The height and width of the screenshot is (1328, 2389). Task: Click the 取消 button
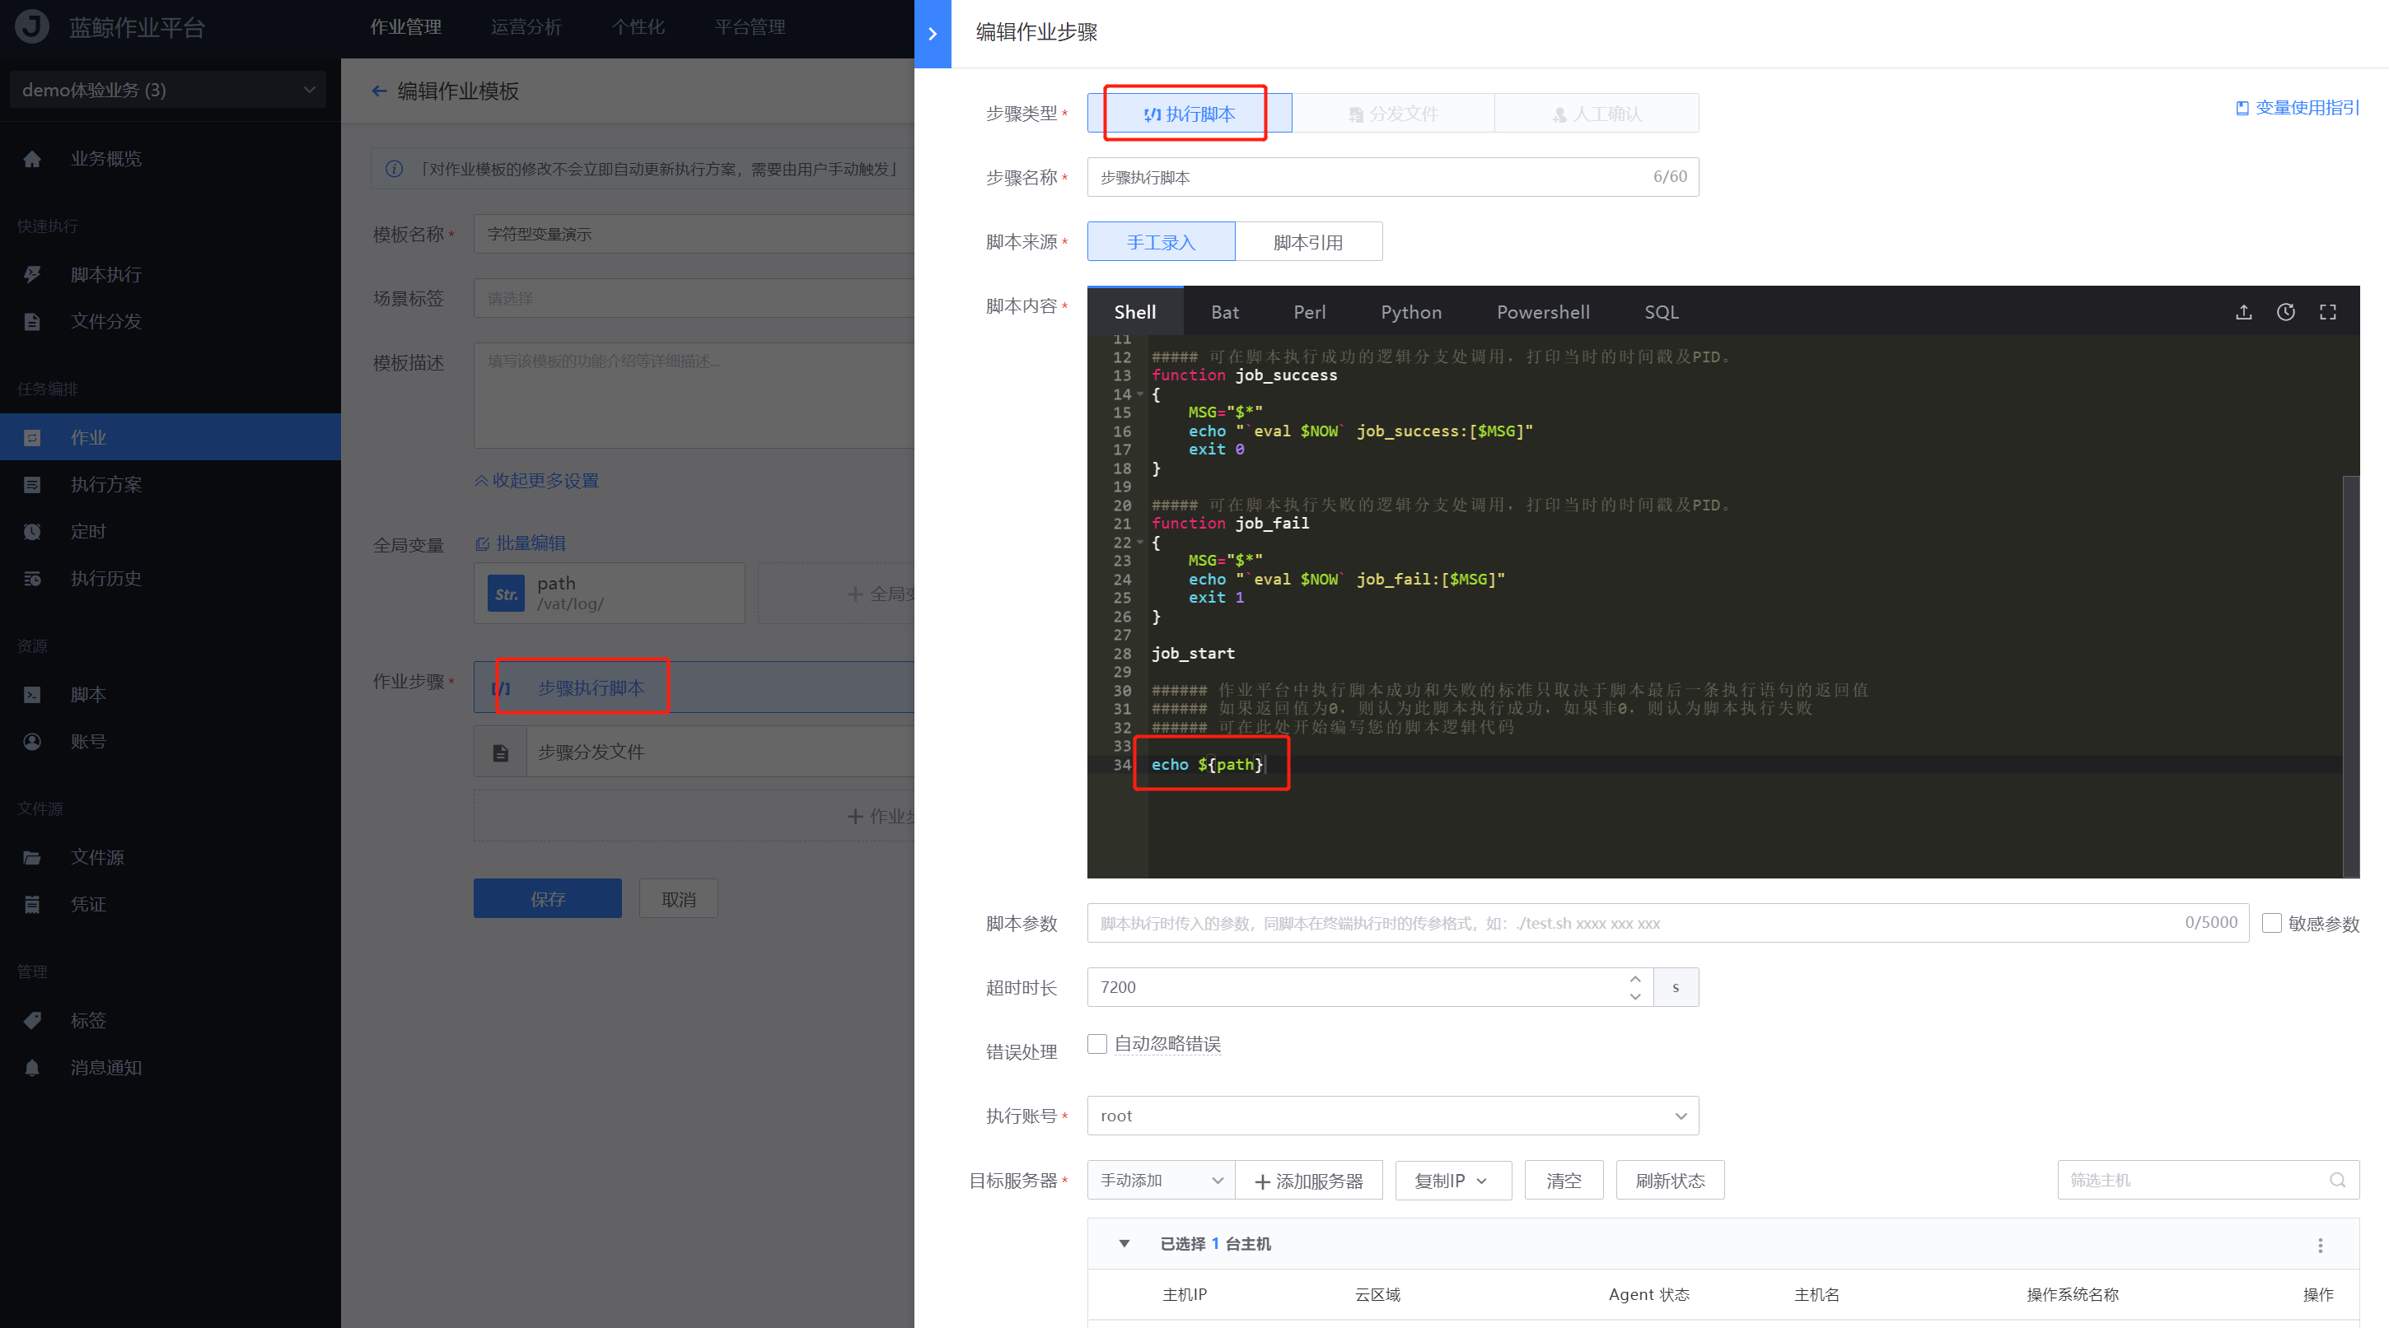(678, 899)
